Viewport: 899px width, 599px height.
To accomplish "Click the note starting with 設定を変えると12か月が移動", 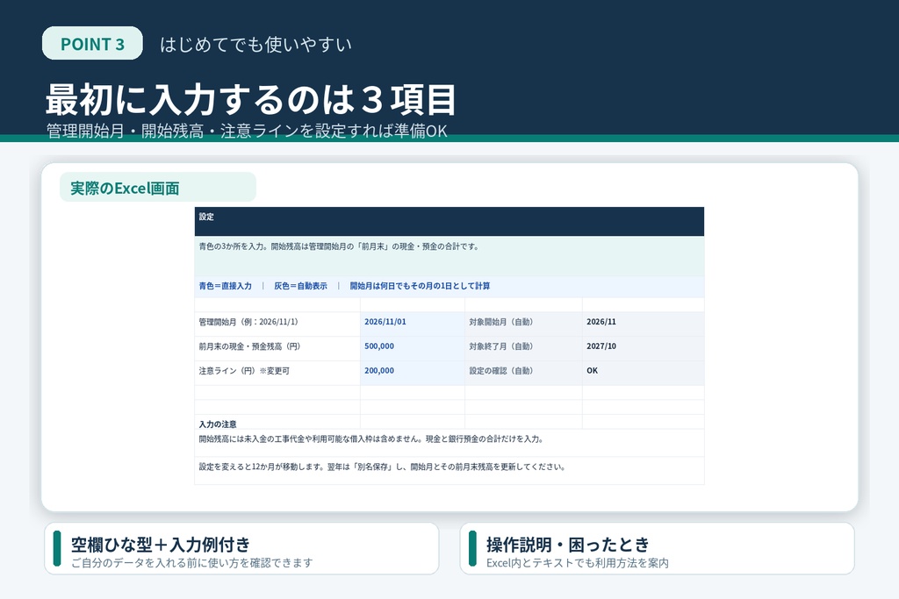I will point(383,467).
